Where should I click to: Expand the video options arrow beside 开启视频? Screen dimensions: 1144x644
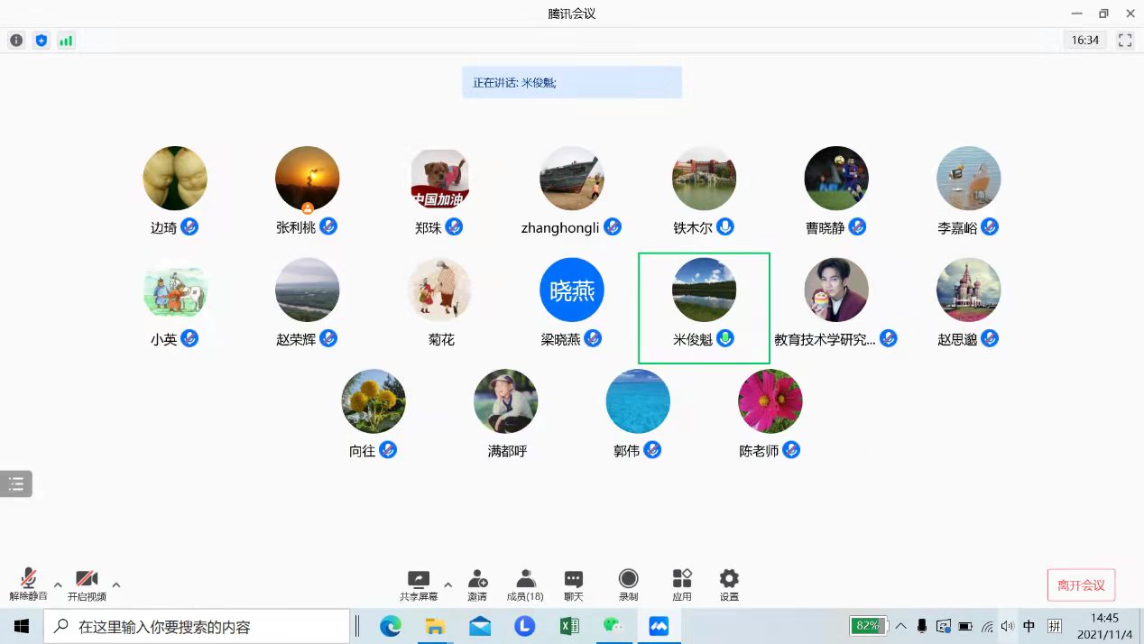tap(115, 584)
